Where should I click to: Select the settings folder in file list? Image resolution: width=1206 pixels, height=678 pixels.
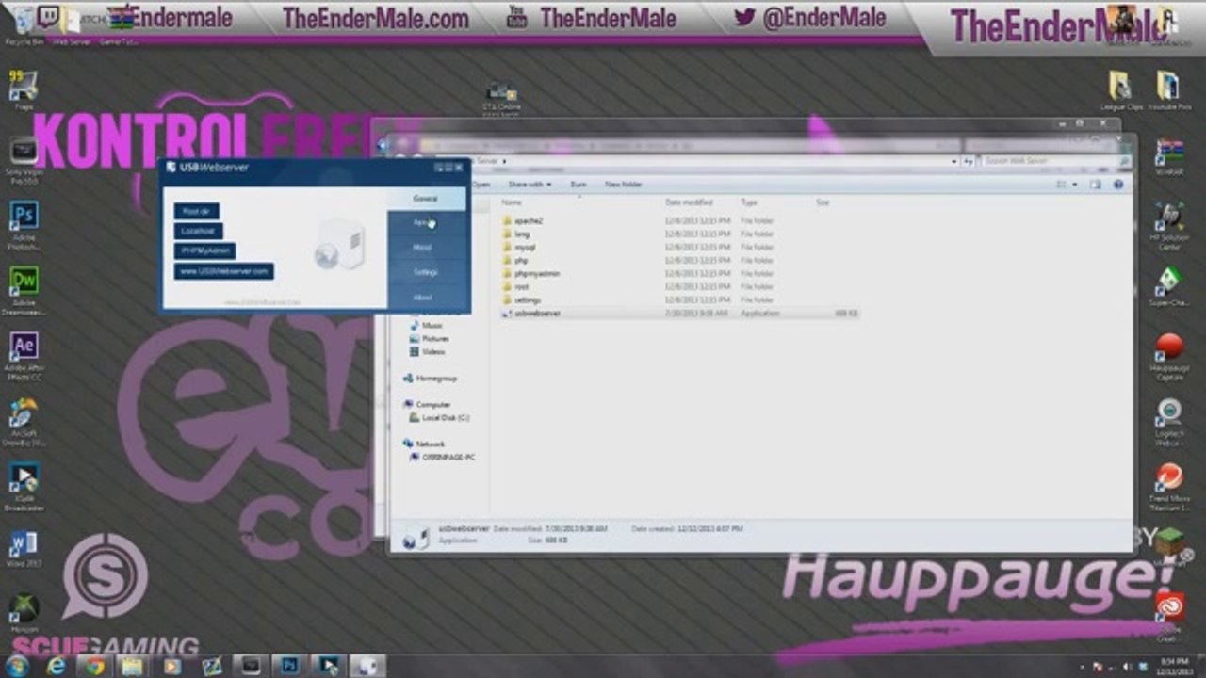tap(521, 299)
